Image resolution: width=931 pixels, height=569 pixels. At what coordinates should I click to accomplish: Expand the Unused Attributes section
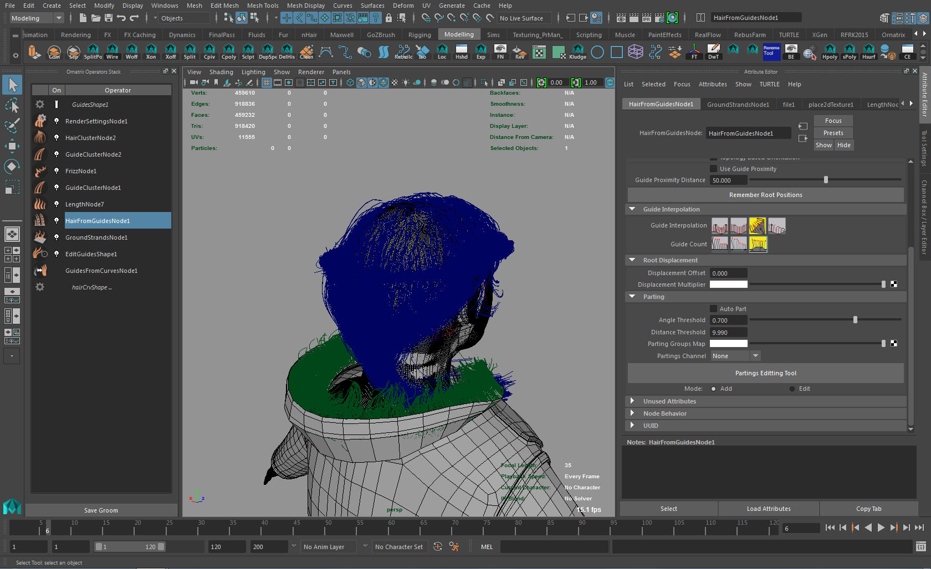click(632, 401)
